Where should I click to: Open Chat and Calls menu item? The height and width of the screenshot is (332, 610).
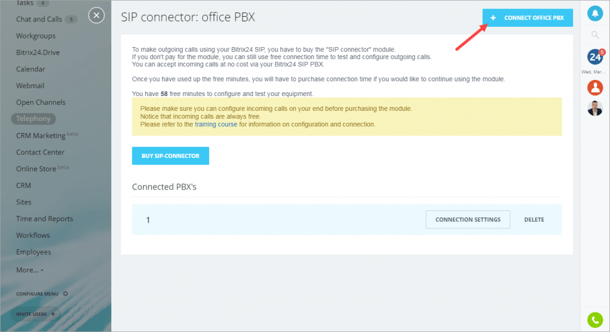point(39,19)
